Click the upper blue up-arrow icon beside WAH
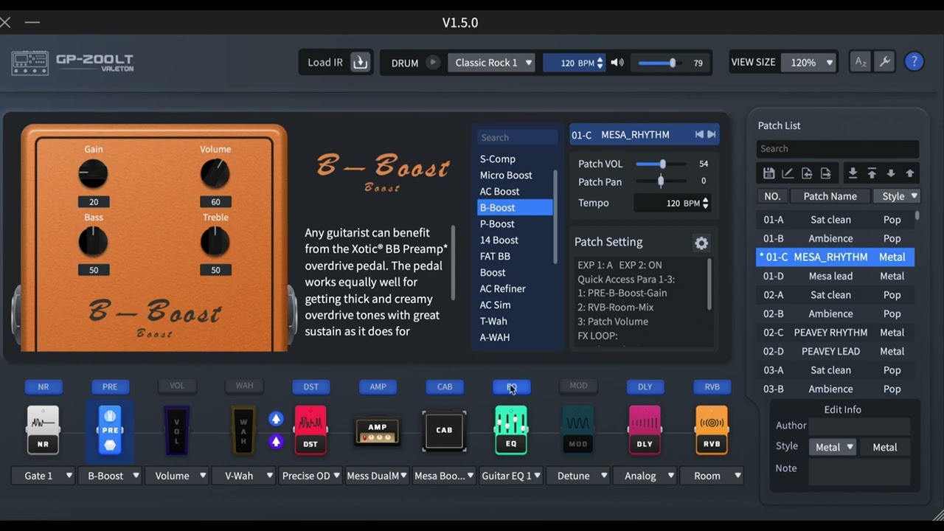 [x=276, y=418]
